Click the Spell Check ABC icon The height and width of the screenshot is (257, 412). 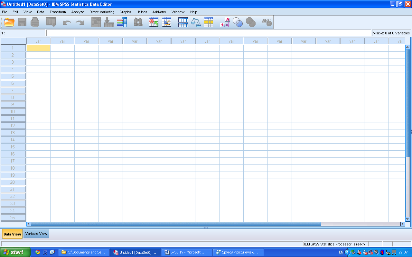click(x=267, y=22)
